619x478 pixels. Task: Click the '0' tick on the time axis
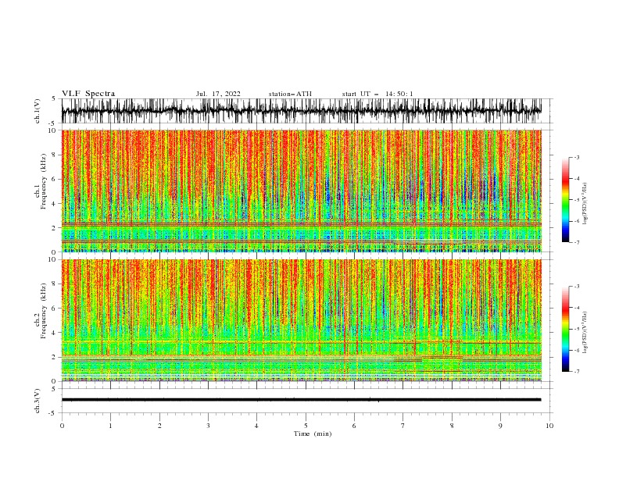pos(62,426)
